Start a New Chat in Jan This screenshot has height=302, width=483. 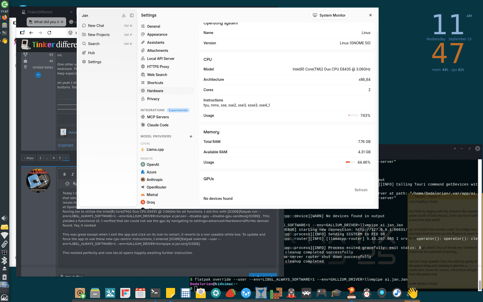click(108, 26)
